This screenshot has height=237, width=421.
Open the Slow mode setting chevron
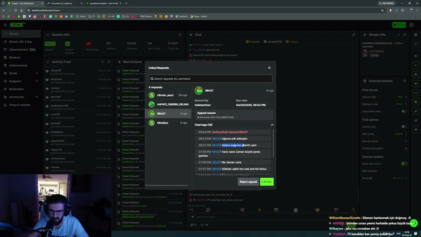click(406, 134)
